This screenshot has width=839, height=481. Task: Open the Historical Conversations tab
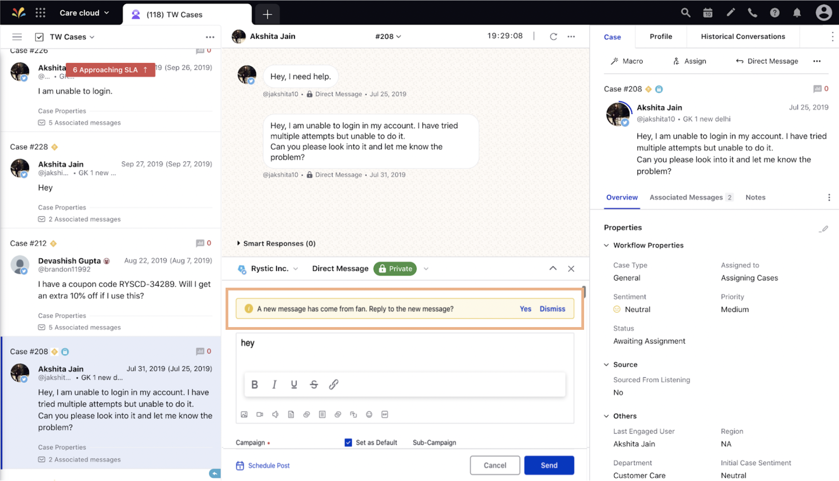point(743,37)
